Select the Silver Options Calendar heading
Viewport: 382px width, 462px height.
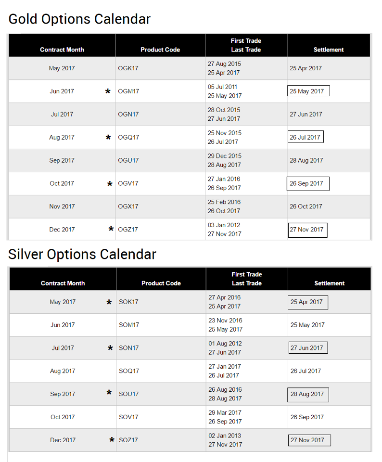[x=82, y=254]
